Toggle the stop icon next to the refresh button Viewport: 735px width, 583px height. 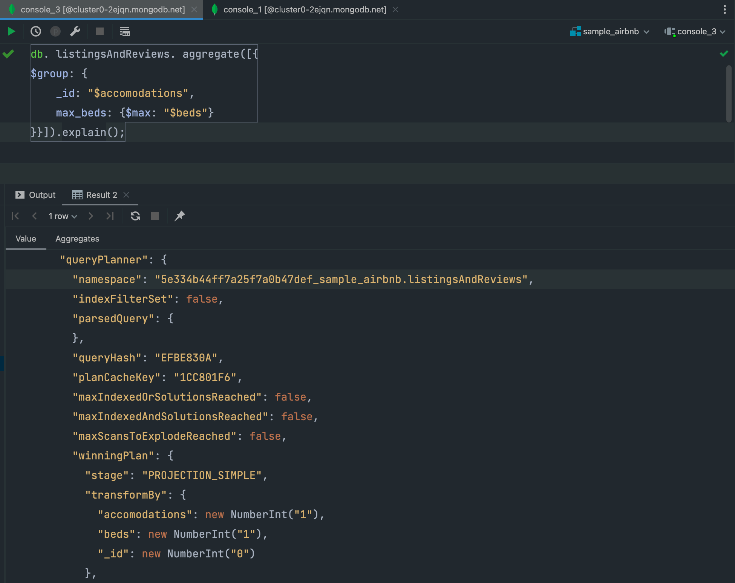(155, 216)
